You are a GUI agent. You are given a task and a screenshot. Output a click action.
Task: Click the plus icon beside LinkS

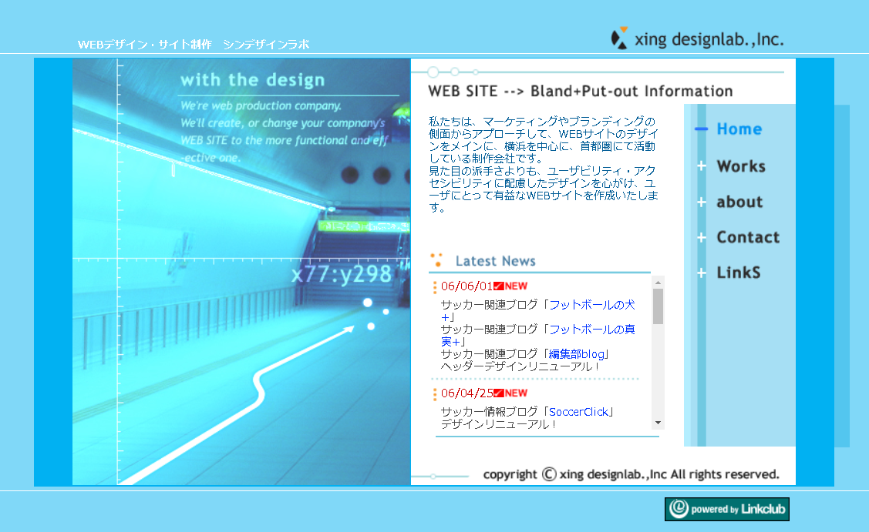701,273
